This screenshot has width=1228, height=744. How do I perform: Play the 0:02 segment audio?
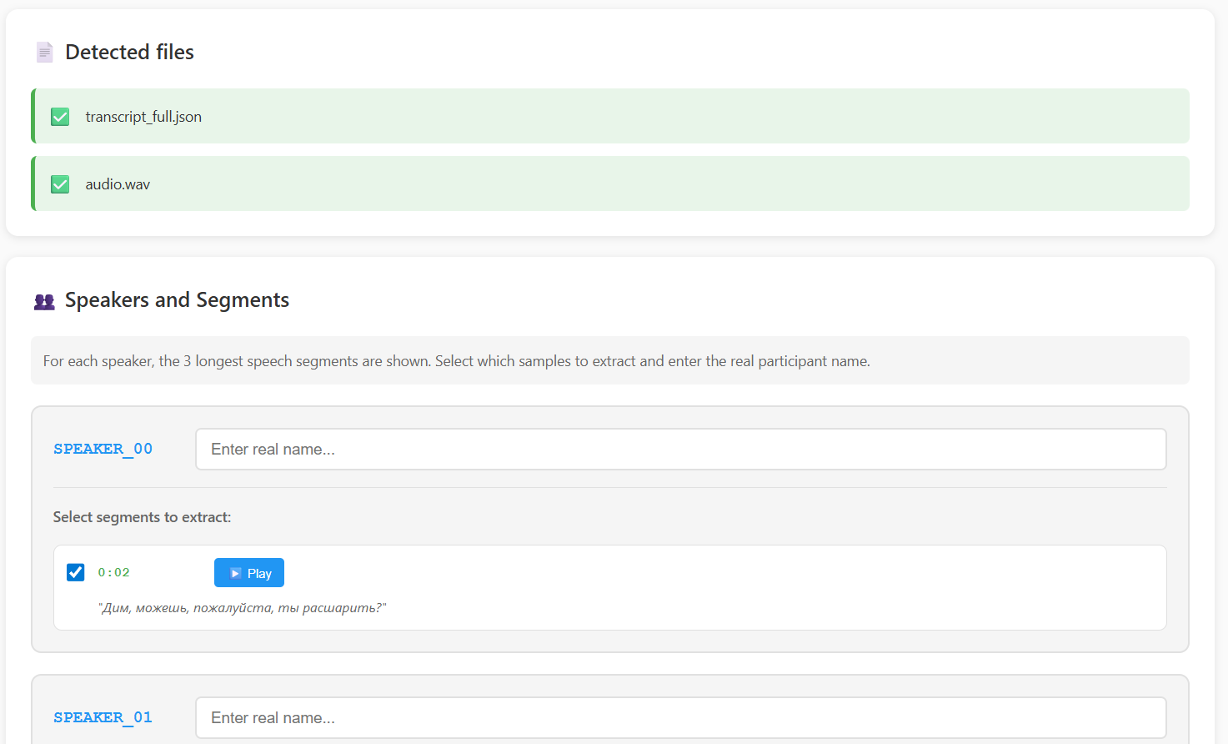click(249, 573)
